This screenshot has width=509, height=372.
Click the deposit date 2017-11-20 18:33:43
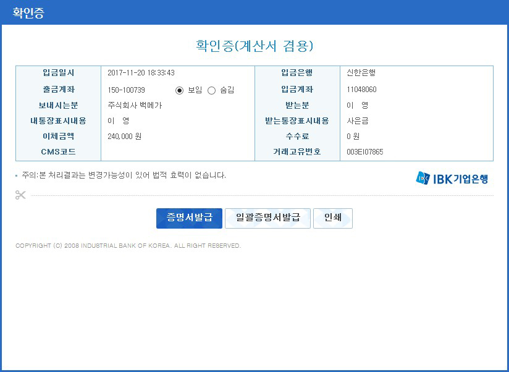point(141,74)
